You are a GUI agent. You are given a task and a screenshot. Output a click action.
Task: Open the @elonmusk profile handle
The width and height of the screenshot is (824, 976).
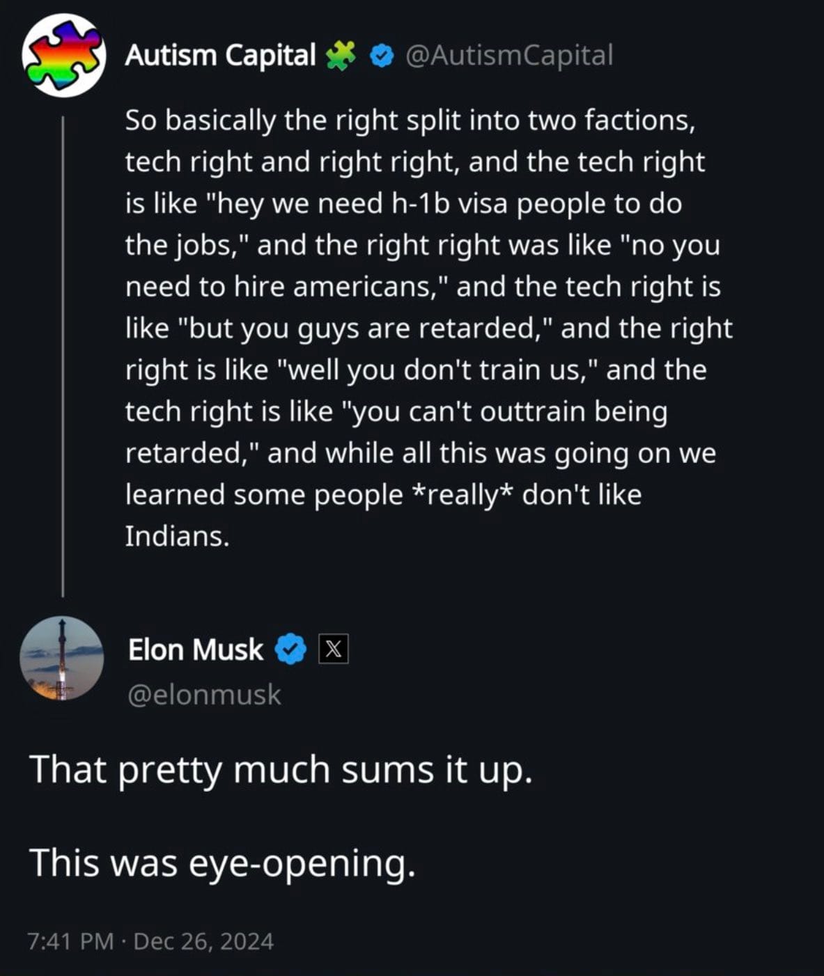click(205, 693)
